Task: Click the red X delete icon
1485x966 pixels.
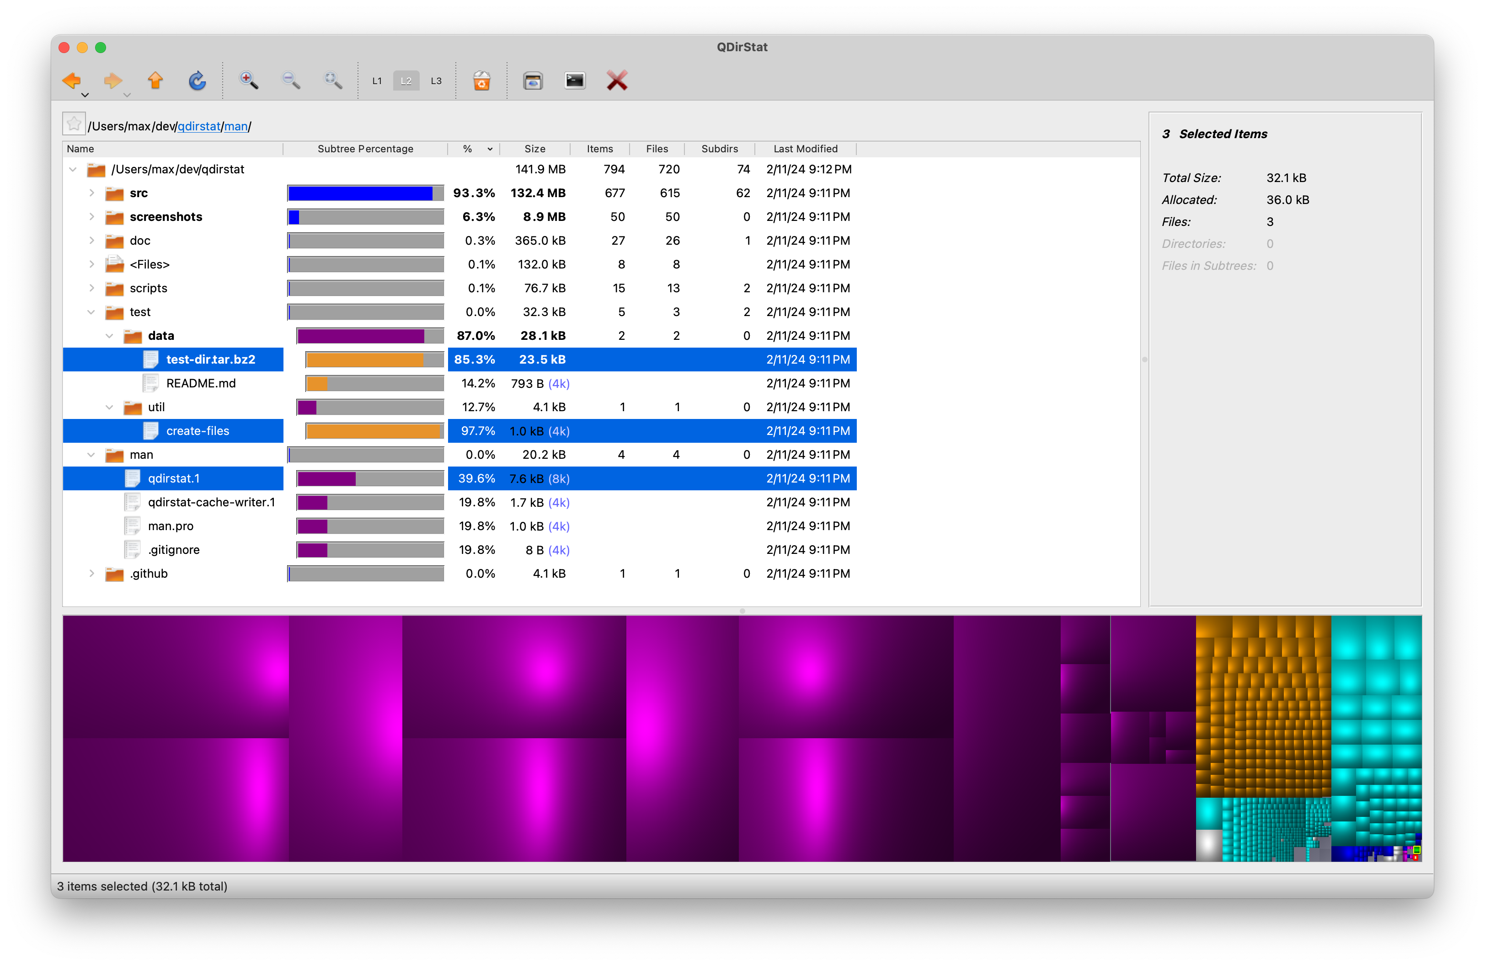Action: 616,80
